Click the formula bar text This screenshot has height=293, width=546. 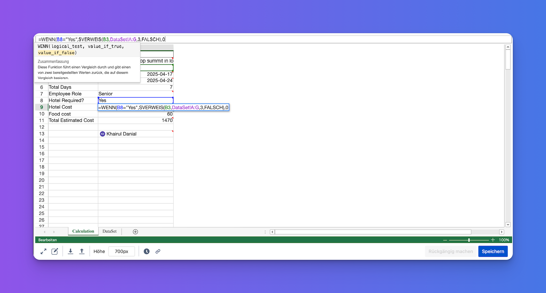(x=102, y=39)
